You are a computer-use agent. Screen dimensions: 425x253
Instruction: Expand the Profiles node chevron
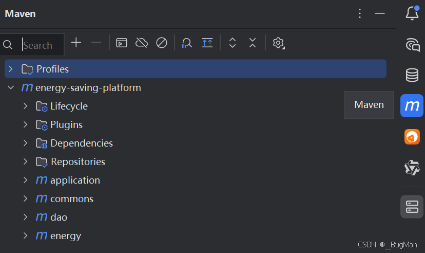click(11, 69)
